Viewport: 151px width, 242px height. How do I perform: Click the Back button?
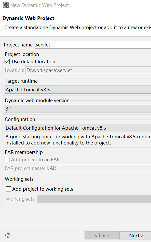[x=102, y=235]
